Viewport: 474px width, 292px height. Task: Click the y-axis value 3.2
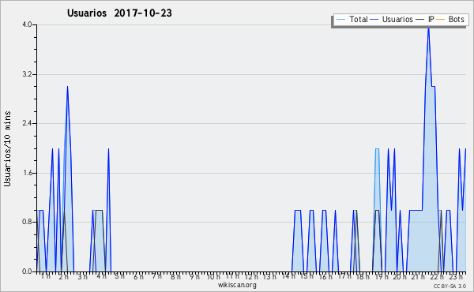click(x=27, y=74)
